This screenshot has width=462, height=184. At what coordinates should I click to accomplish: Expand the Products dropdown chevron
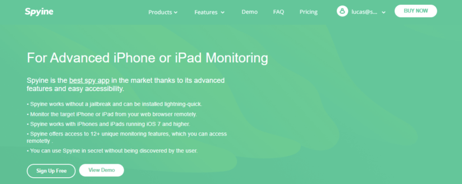pyautogui.click(x=176, y=12)
